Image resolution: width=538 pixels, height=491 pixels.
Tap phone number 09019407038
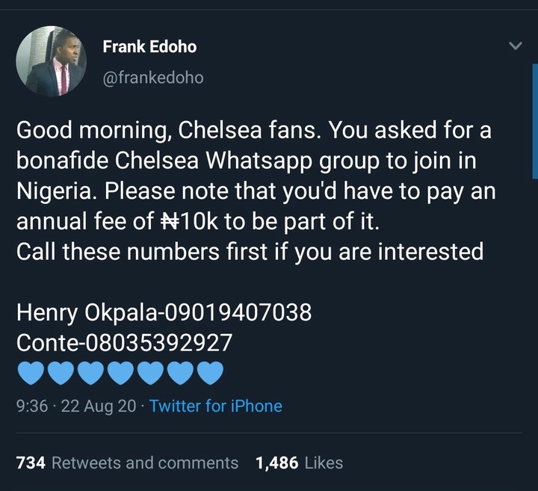click(238, 312)
